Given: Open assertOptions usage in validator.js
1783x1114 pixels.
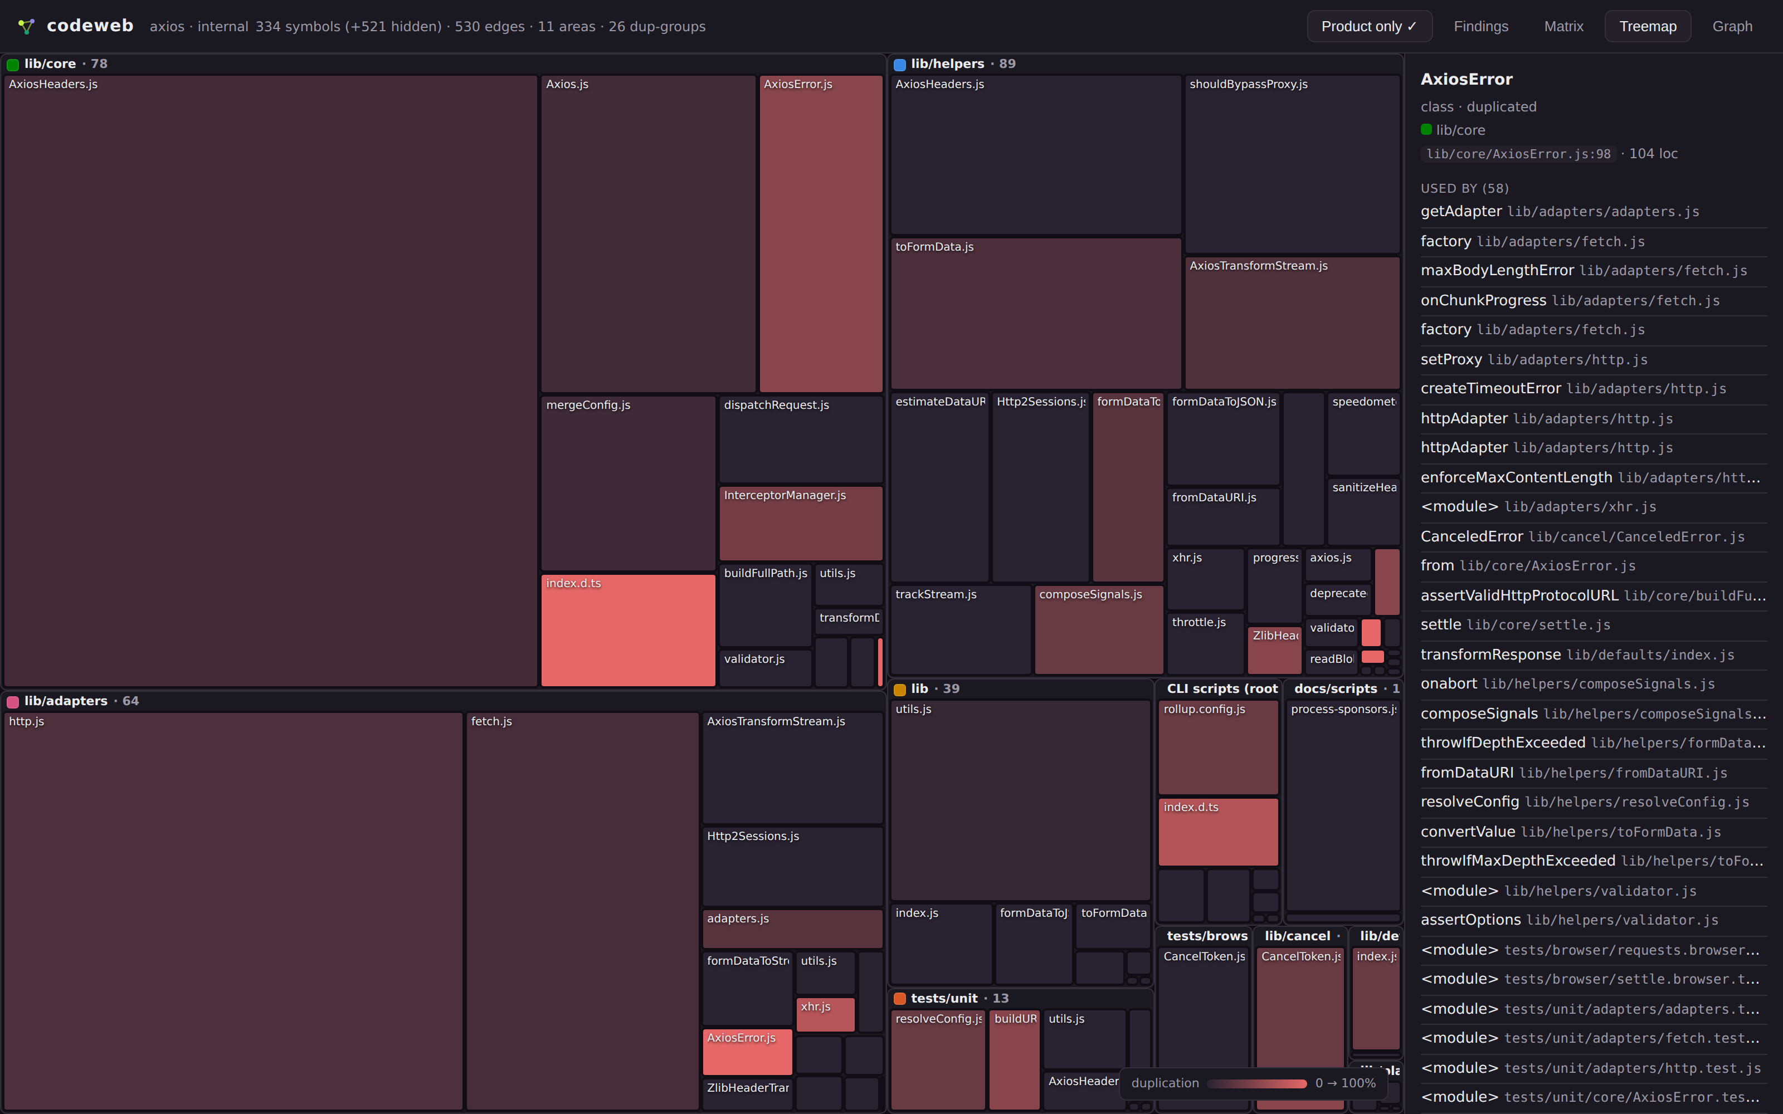Looking at the screenshot, I should (1594, 920).
